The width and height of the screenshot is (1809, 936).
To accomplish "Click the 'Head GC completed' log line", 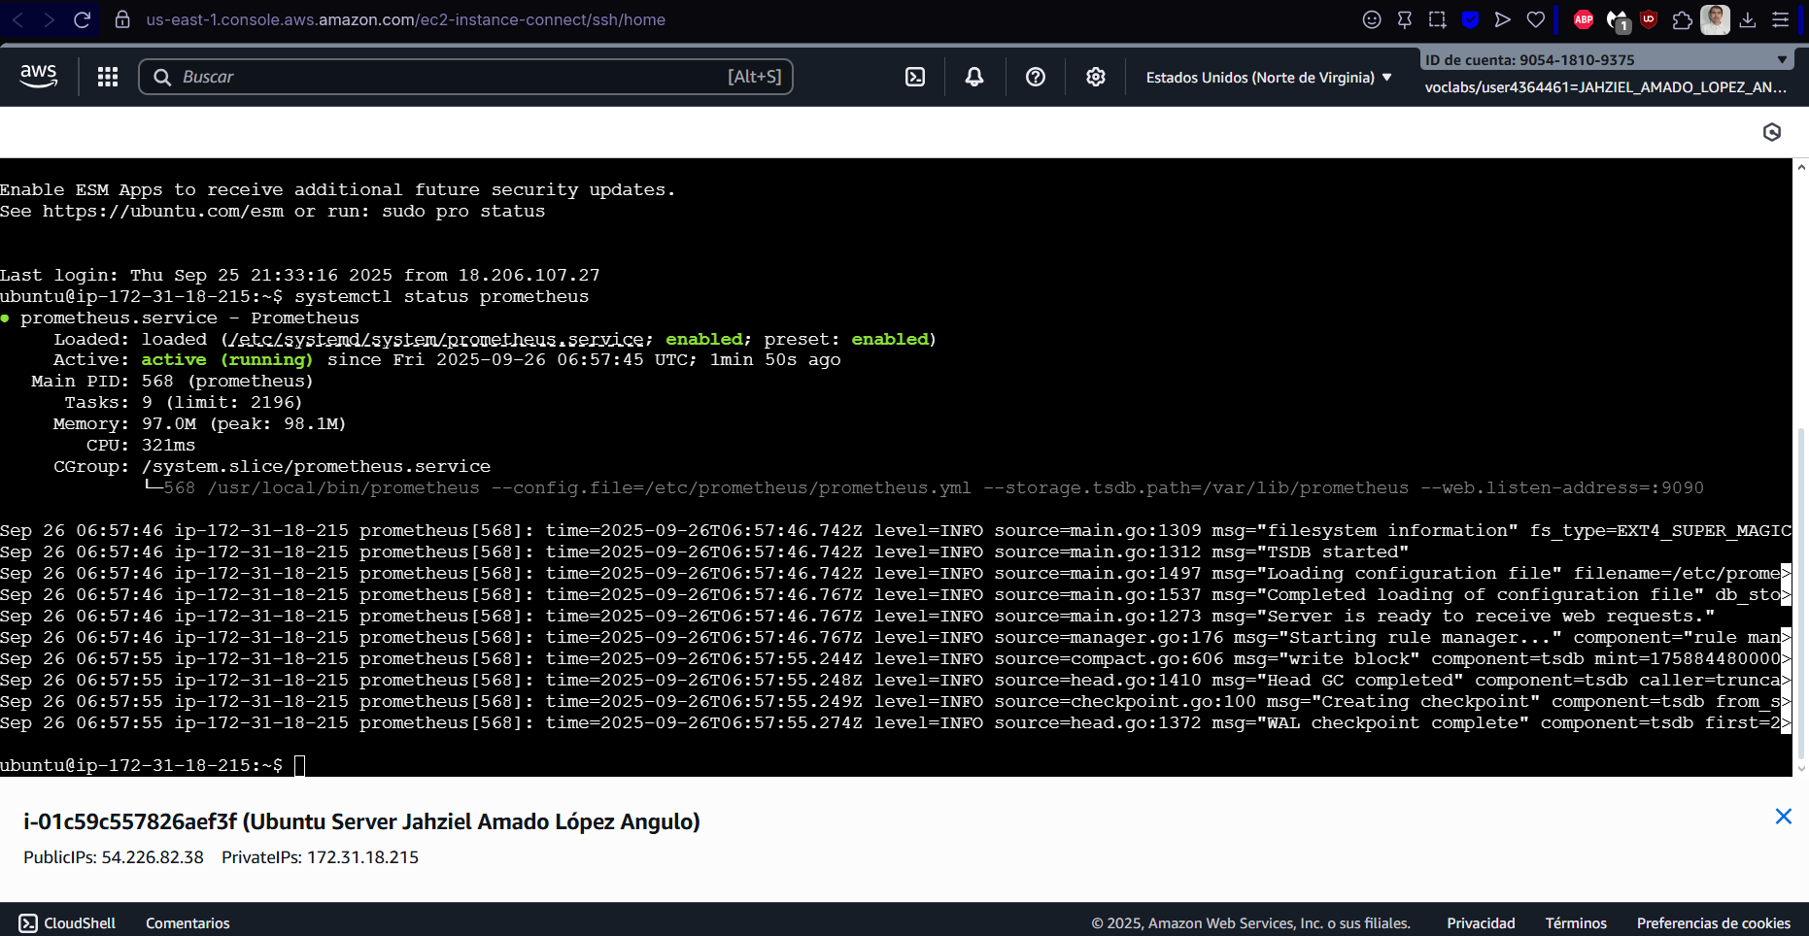I will (896, 681).
